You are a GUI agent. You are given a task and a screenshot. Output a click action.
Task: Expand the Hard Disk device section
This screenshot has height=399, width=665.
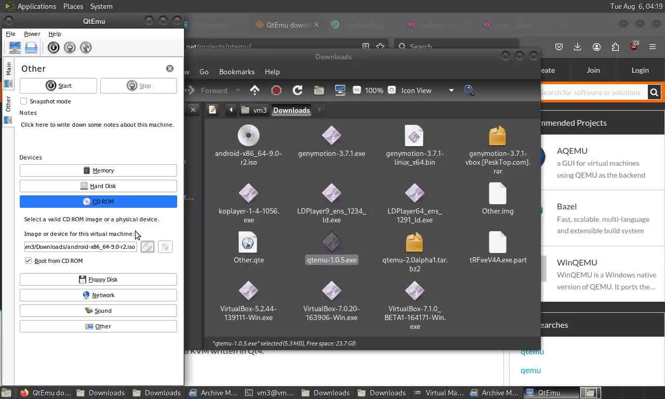[98, 186]
